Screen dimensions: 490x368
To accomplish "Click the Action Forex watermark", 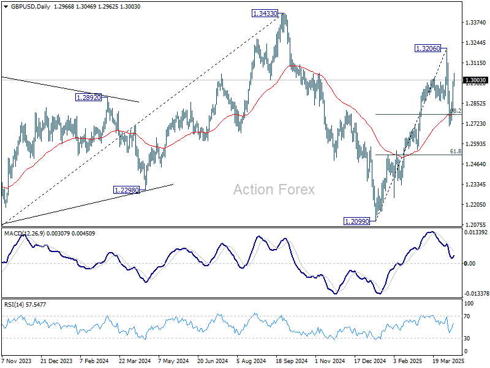I will click(274, 190).
